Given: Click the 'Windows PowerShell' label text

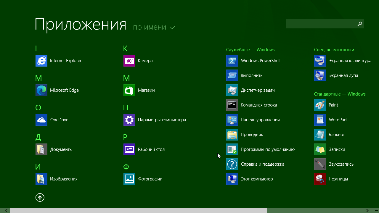Looking at the screenshot, I should click(261, 61).
